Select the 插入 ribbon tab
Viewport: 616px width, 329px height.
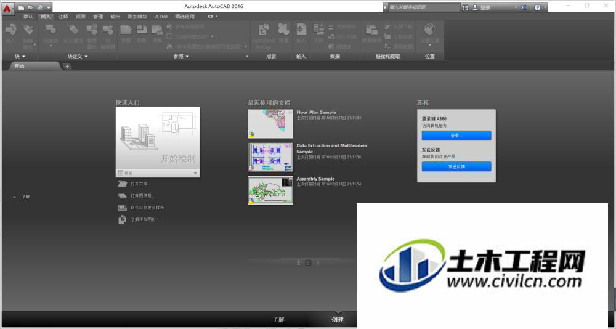(x=46, y=17)
